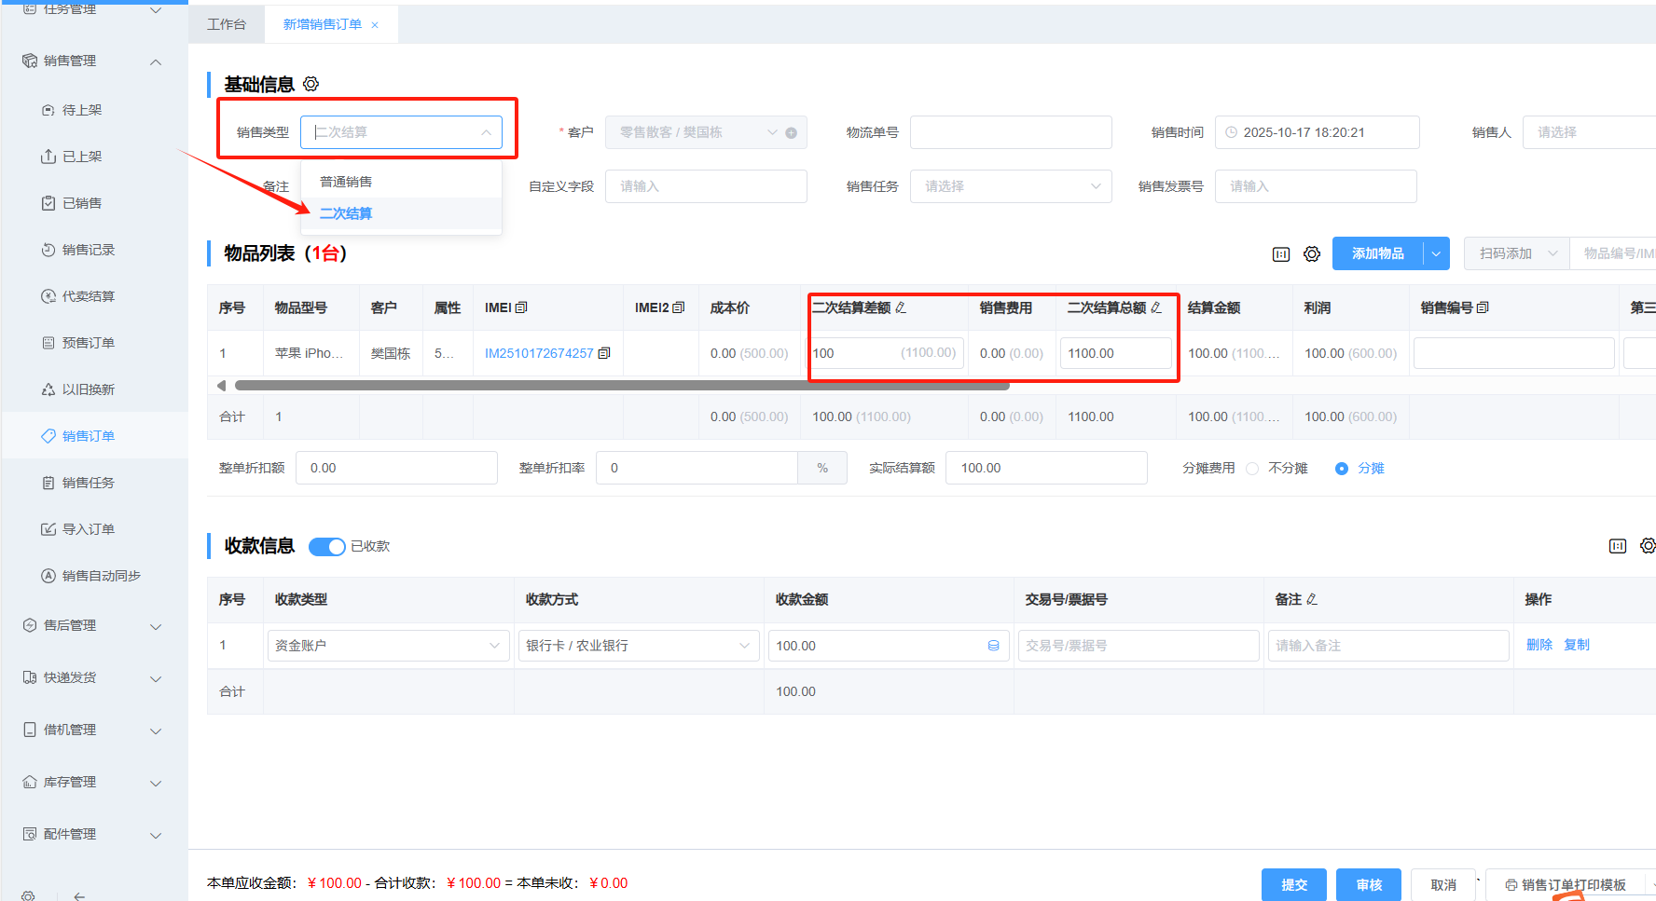
Task: Click the horizontal scrollbar under item table
Action: (621, 385)
